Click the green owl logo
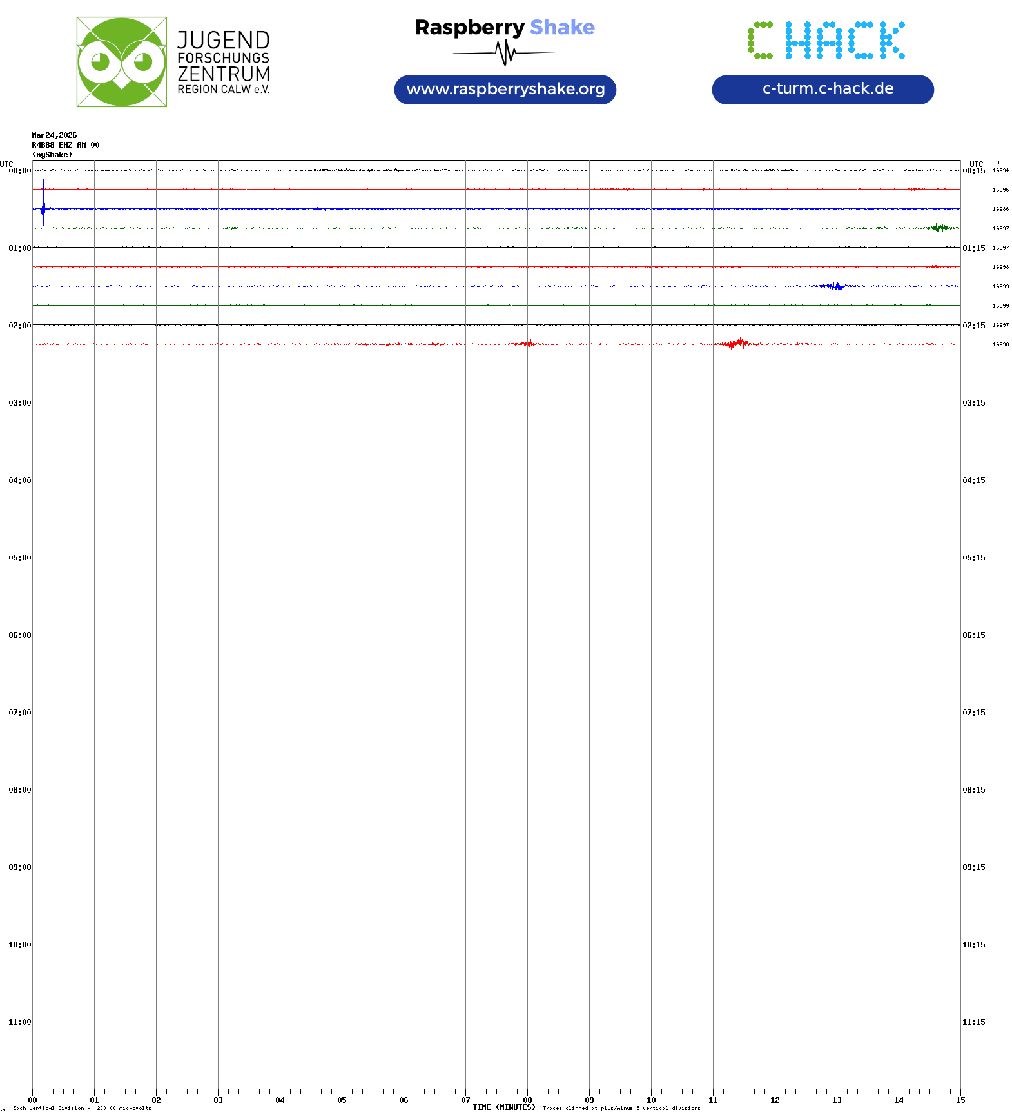1012x1117 pixels. [121, 62]
